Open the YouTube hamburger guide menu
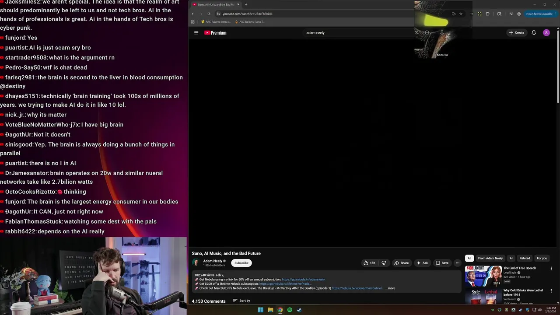This screenshot has height=315, width=560. click(x=196, y=33)
